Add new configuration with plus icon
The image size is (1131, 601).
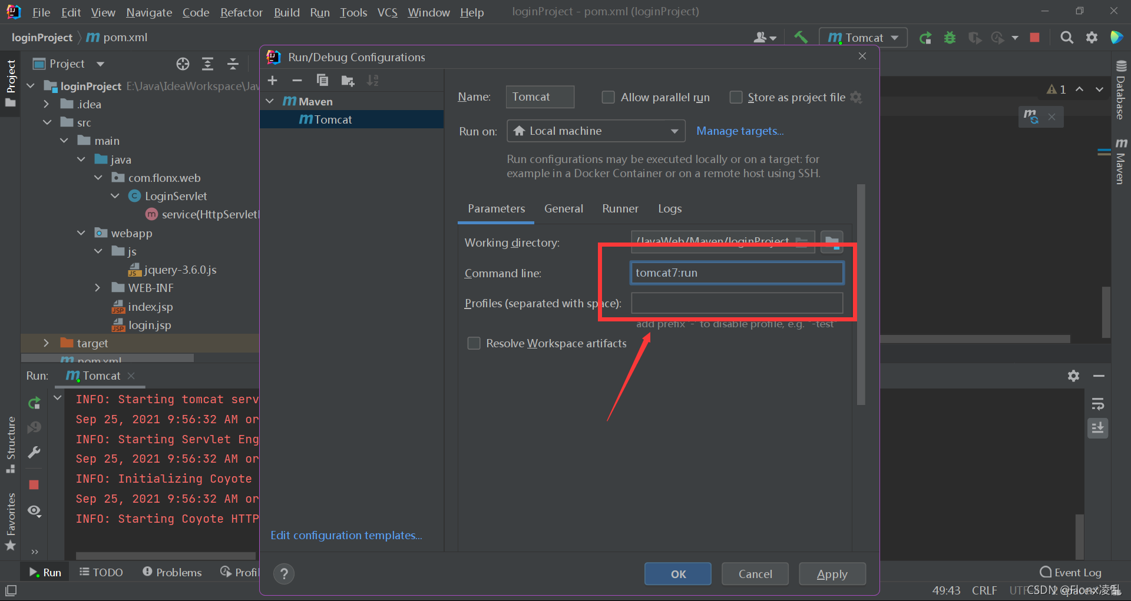pyautogui.click(x=272, y=81)
